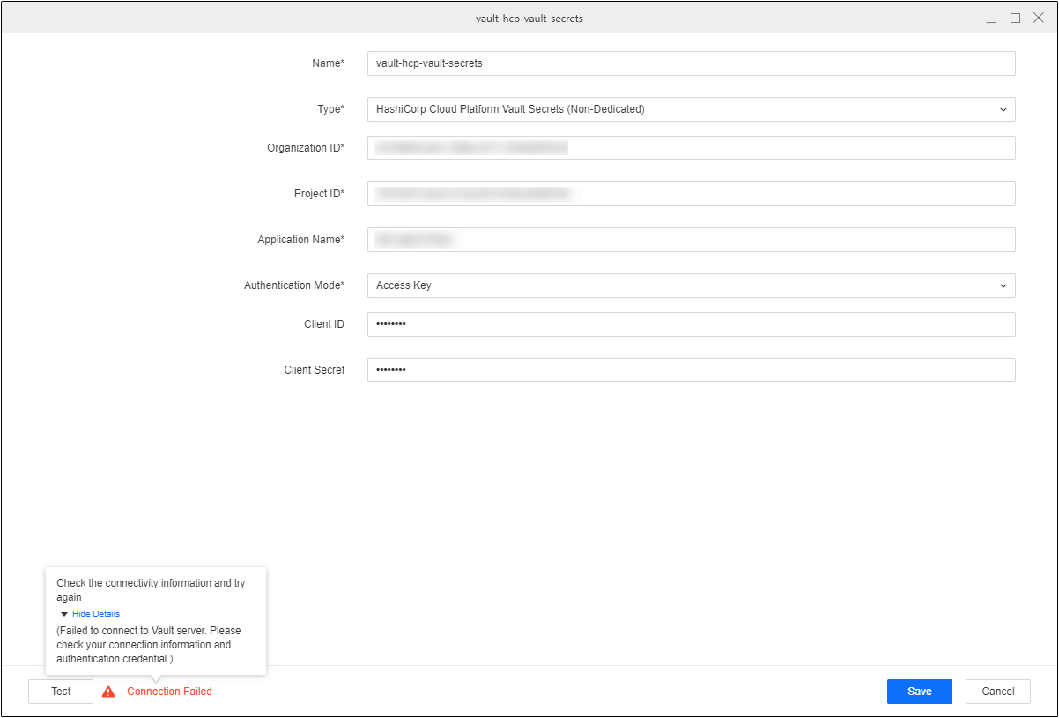This screenshot has height=718, width=1059.
Task: Maximize the vault-hcp-vault-secrets dialog window
Action: tap(1015, 19)
